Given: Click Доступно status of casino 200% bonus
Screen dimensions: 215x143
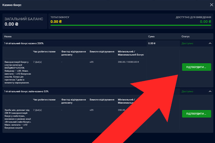Looking at the screenshot, I should pos(187,43).
